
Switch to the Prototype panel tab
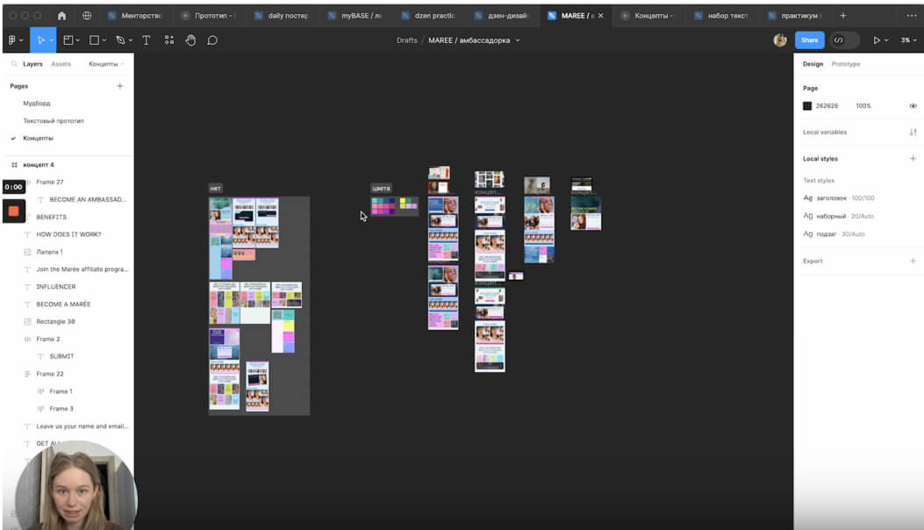pos(846,64)
